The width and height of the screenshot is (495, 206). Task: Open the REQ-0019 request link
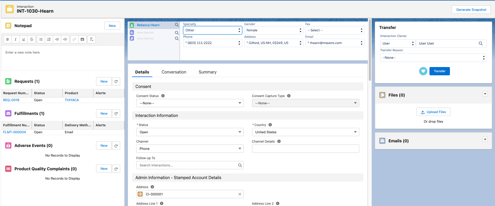pyautogui.click(x=11, y=100)
